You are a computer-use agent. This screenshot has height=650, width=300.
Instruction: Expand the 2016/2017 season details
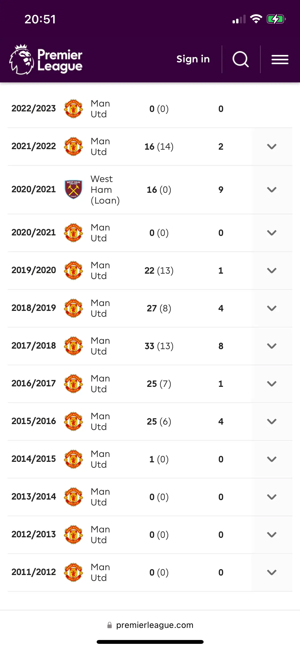272,384
